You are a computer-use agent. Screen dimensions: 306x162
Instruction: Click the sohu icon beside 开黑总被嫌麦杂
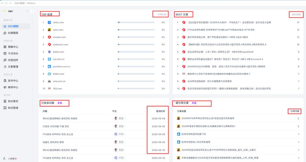click(x=179, y=158)
